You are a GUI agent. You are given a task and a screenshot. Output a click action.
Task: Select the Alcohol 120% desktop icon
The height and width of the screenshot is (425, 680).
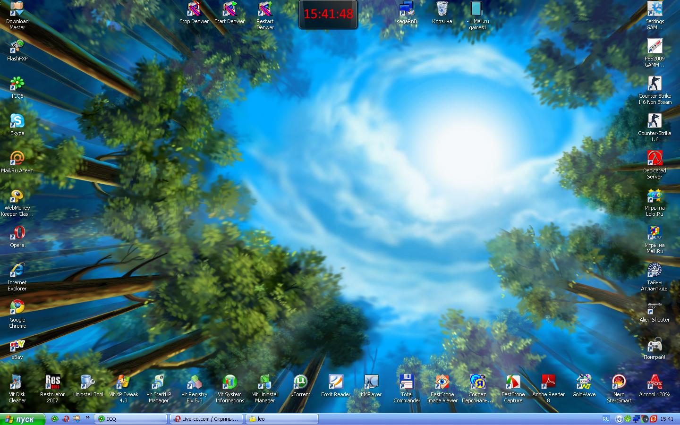click(x=654, y=382)
